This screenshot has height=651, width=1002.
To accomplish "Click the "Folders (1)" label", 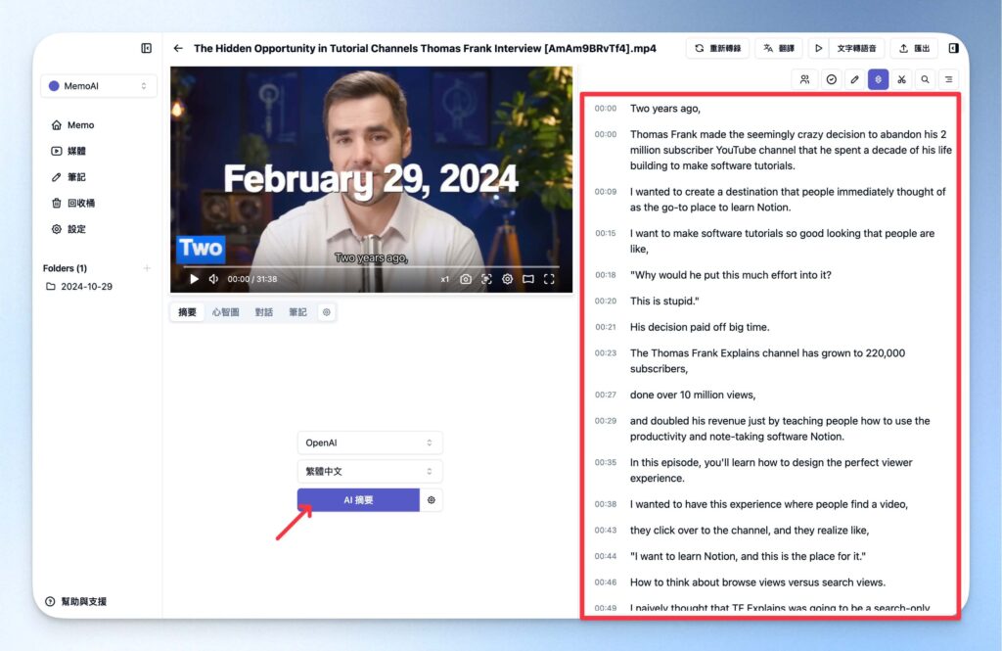I will 65,268.
